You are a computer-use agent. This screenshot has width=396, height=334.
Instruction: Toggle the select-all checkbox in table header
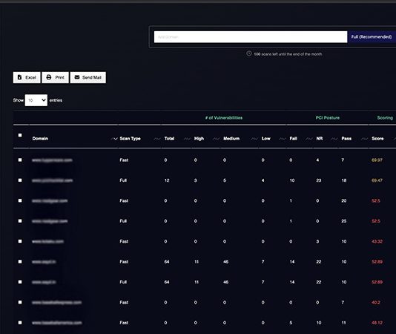[20, 135]
